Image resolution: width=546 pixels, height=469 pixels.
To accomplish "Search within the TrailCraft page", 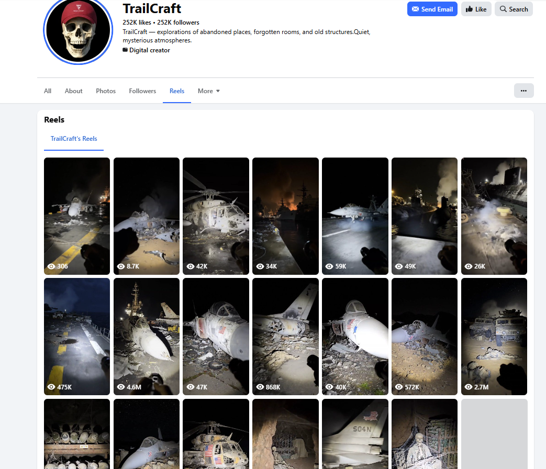I will [513, 9].
